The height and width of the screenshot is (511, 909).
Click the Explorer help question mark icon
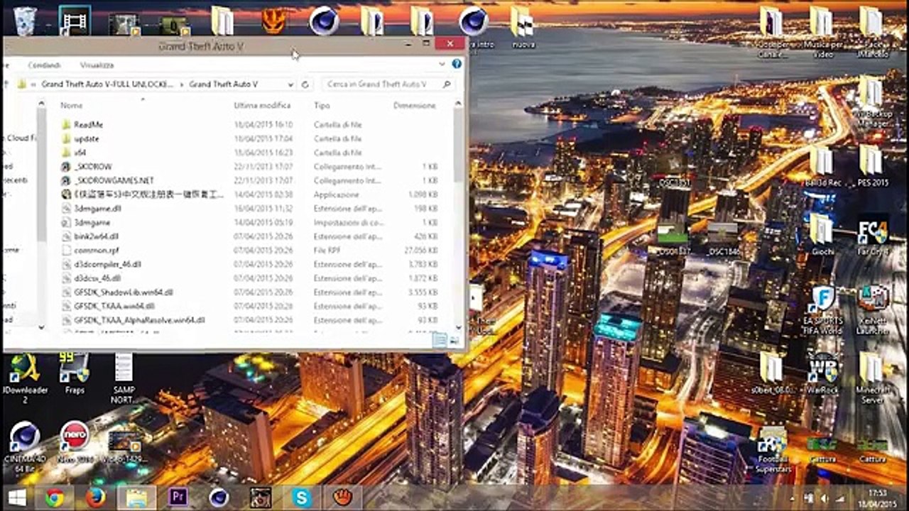click(457, 64)
